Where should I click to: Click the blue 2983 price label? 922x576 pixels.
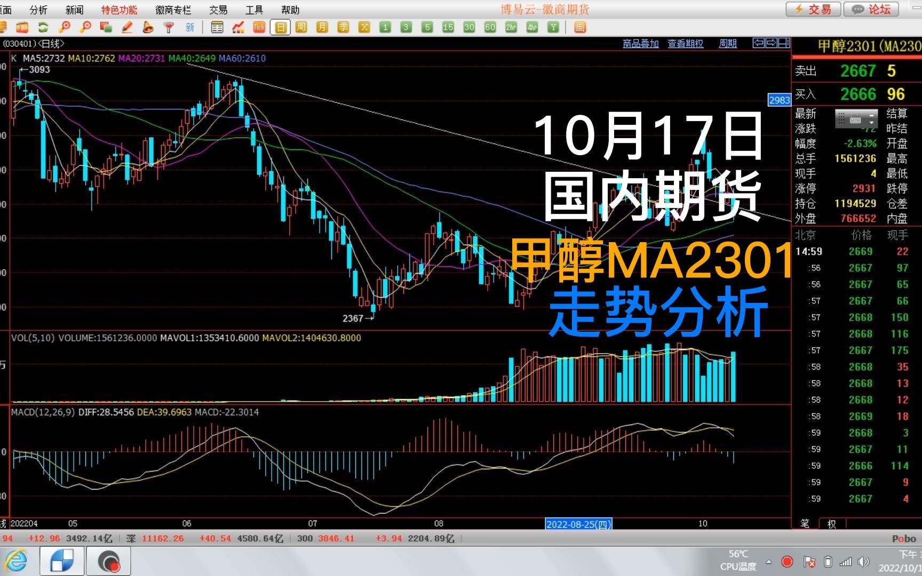point(779,100)
